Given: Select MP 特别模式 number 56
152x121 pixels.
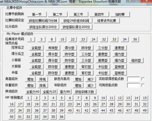Looking at the screenshot, I should [x=62, y=117].
